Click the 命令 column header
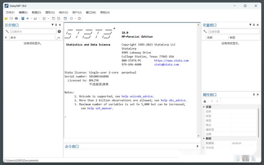The width and height of the screenshot is (264, 165). coord(33,37)
